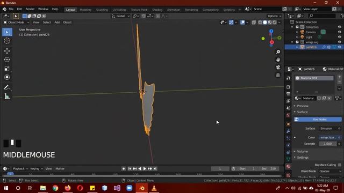Viewport: 344px width, 193px height.
Task: Switch to the Sculpting workspace tab
Action: (x=102, y=10)
